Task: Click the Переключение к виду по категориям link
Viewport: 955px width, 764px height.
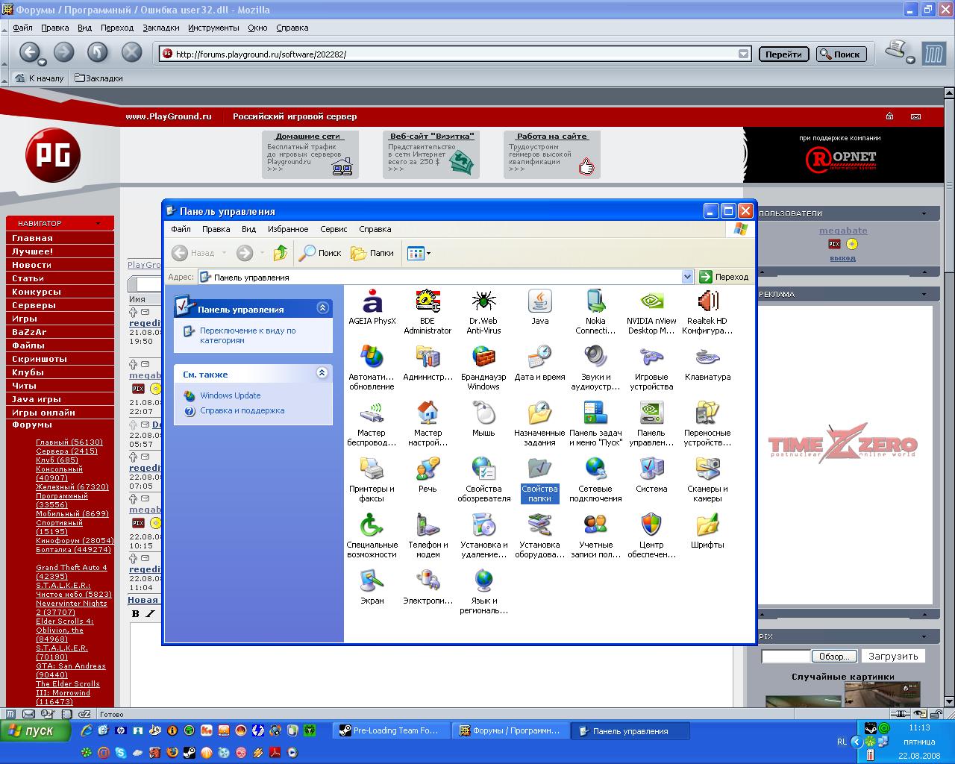Action: 247,335
